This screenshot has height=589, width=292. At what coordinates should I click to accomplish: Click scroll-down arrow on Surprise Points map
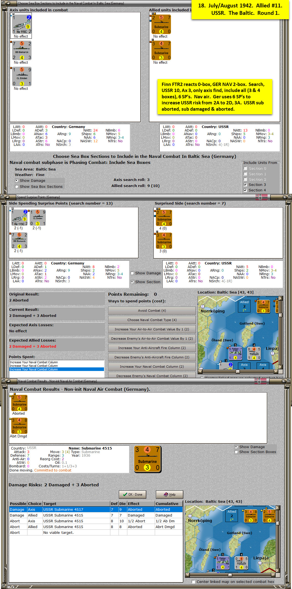(280, 367)
